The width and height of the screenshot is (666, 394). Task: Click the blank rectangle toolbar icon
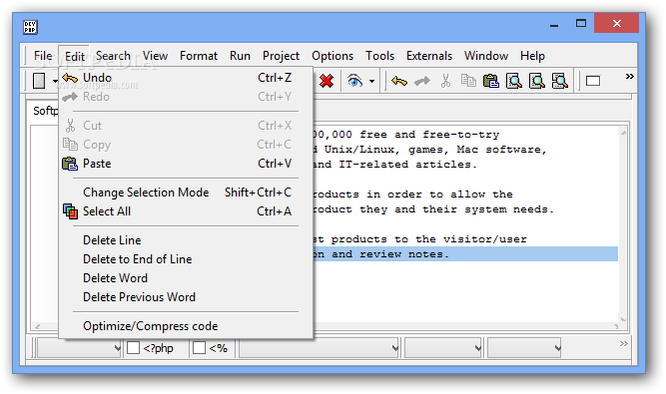click(x=593, y=81)
